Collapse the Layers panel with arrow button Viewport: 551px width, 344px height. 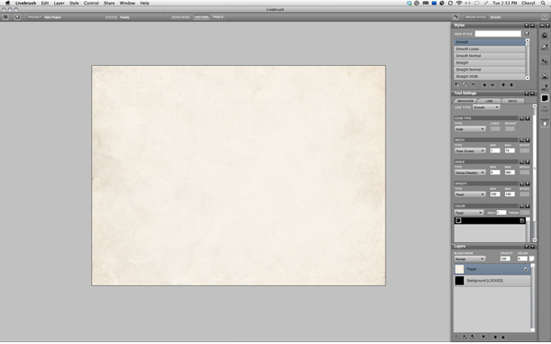point(533,247)
